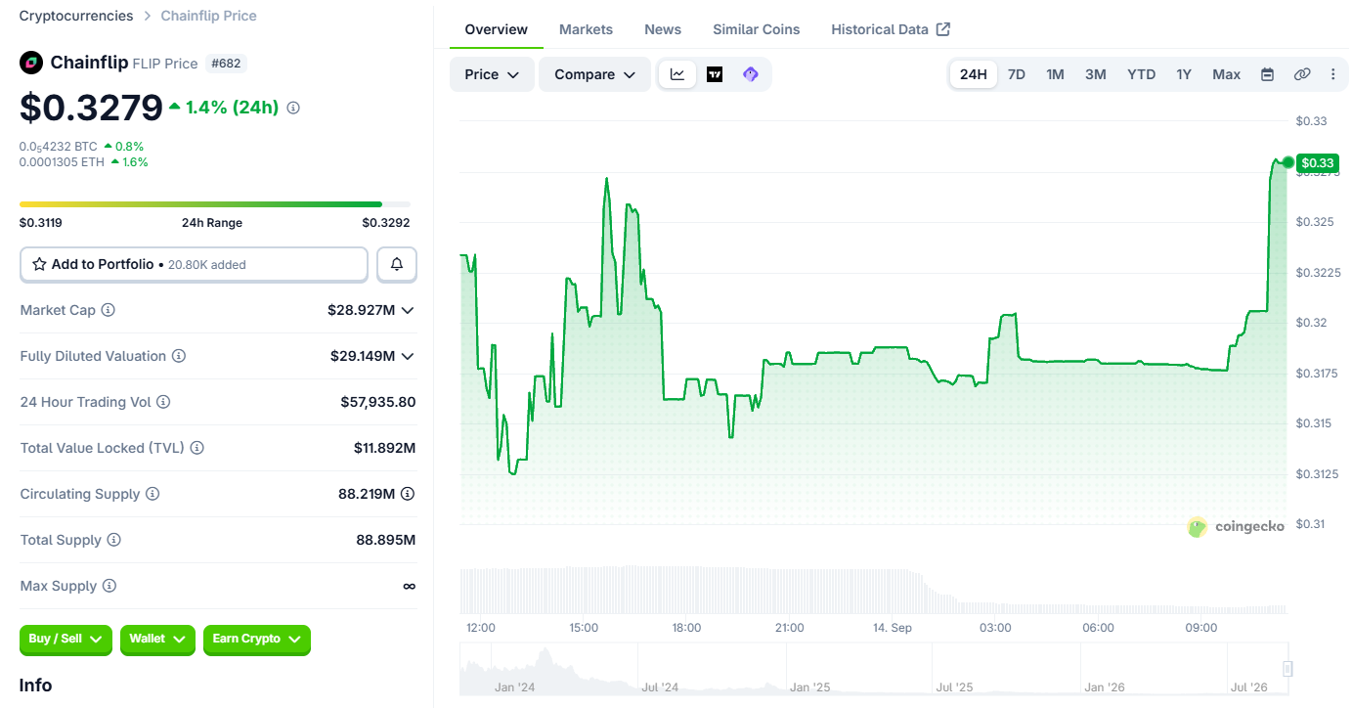The image size is (1352, 708).
Task: Switch to the Similar Coins tab
Action: (757, 29)
